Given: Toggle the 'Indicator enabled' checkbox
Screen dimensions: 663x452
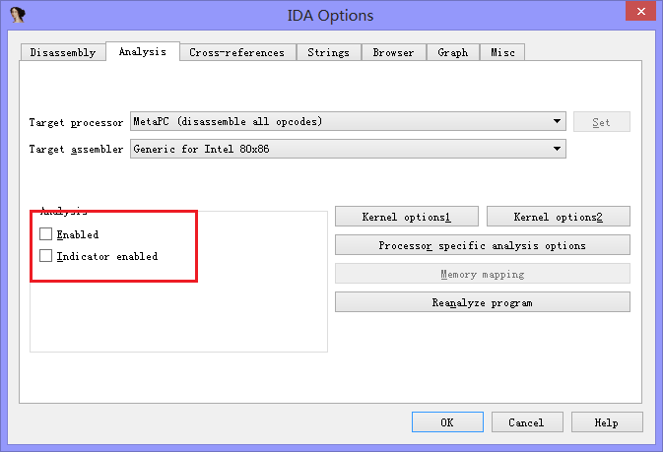Looking at the screenshot, I should click(46, 256).
